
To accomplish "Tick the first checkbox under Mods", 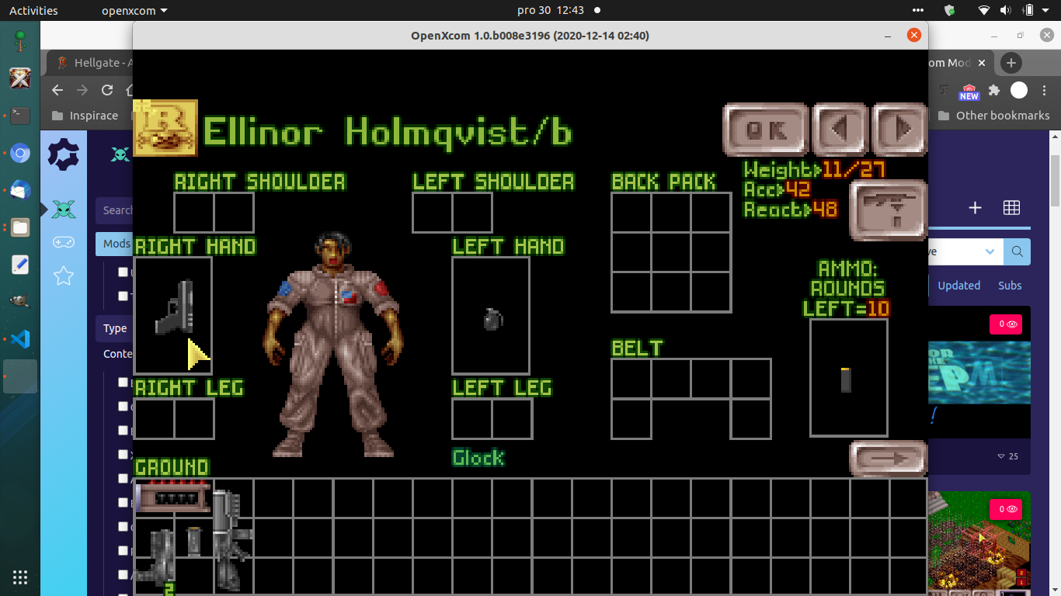I will (123, 272).
